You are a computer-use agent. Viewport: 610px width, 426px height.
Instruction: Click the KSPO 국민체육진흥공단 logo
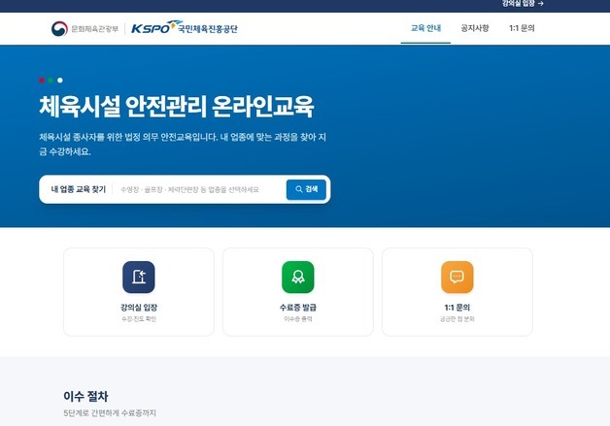(185, 28)
